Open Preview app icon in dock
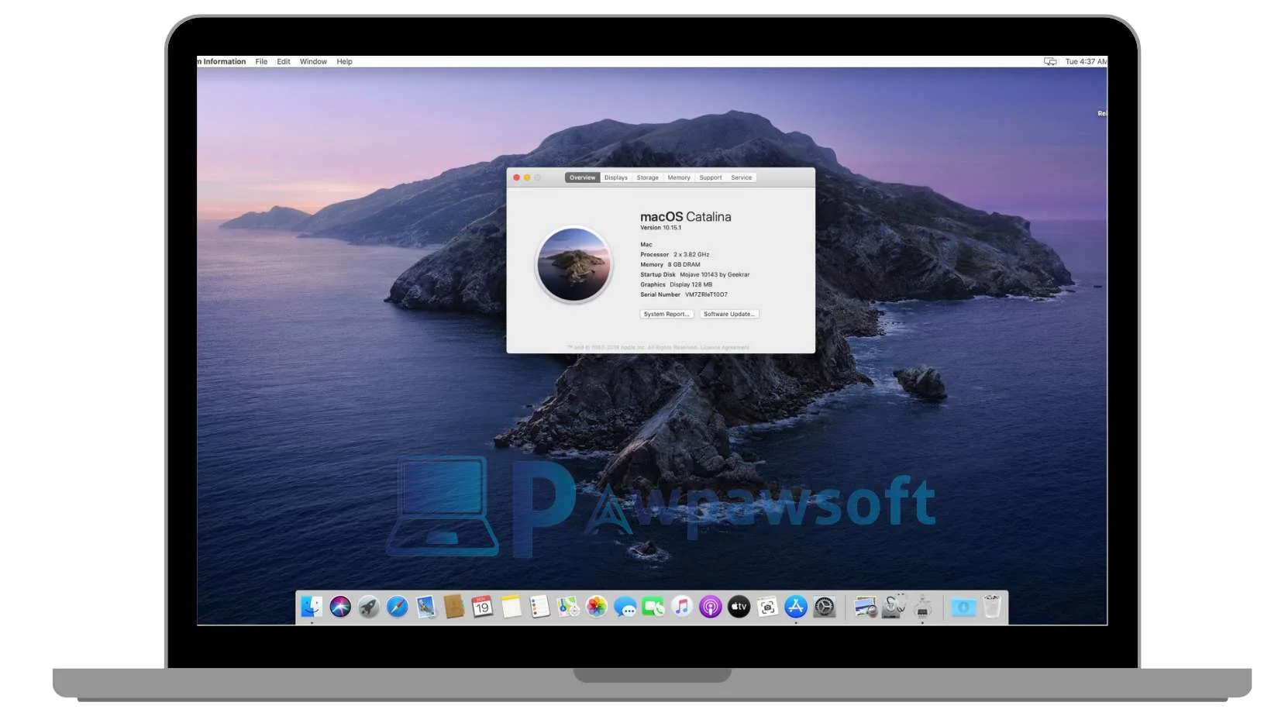 [x=865, y=607]
